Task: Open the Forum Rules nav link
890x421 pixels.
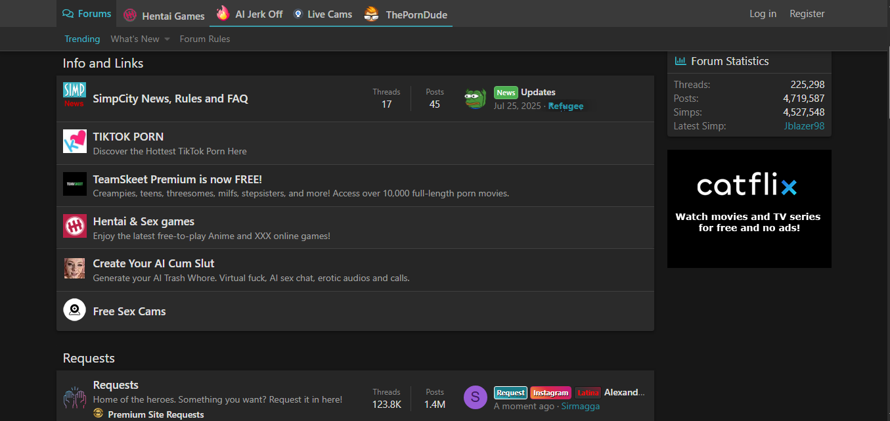Action: click(x=205, y=39)
